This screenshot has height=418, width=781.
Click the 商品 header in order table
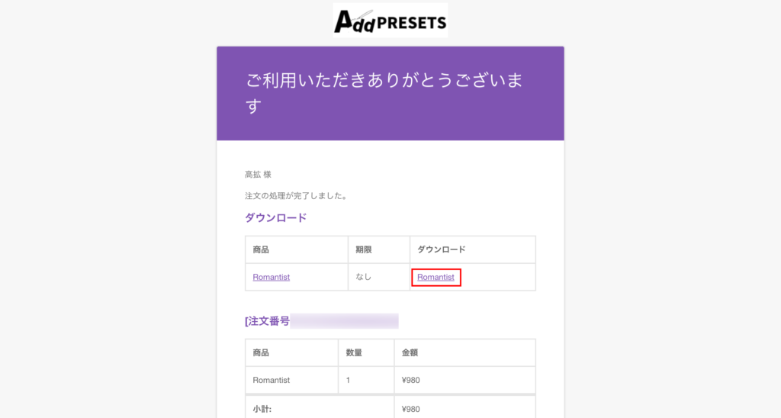pos(261,352)
